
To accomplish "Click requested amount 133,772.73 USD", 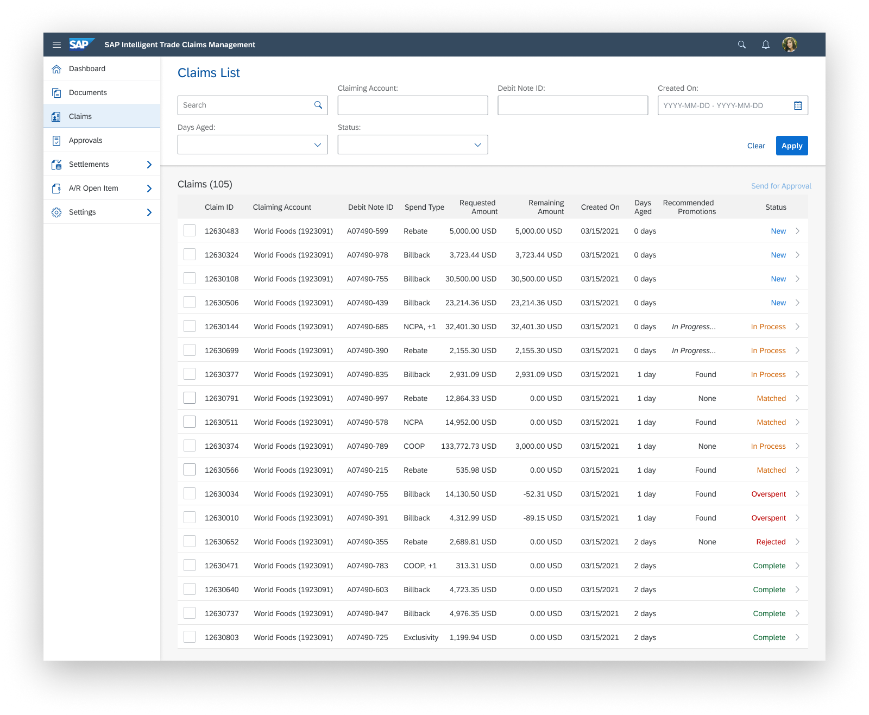I will [469, 446].
